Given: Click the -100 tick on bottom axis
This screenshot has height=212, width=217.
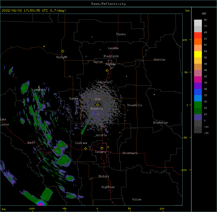Looking at the screenshot, I should coord(31,208).
